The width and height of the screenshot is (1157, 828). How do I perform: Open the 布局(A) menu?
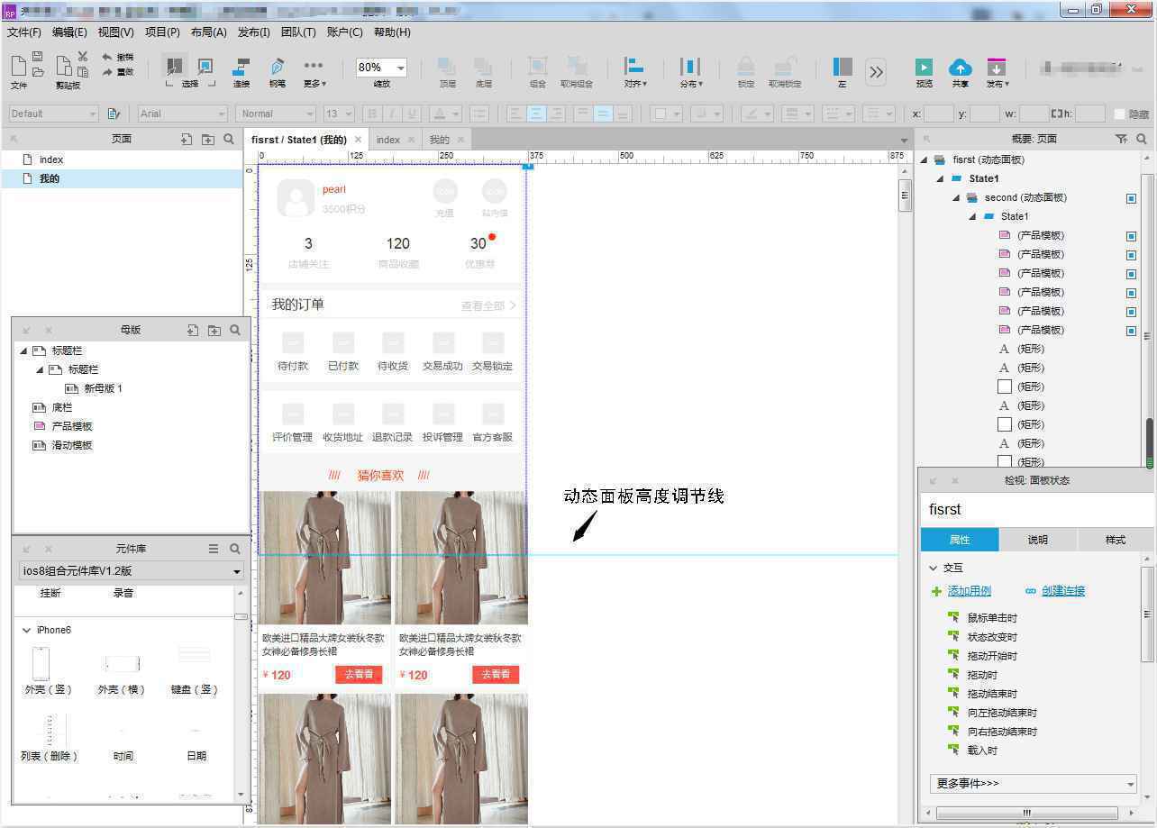[x=208, y=32]
